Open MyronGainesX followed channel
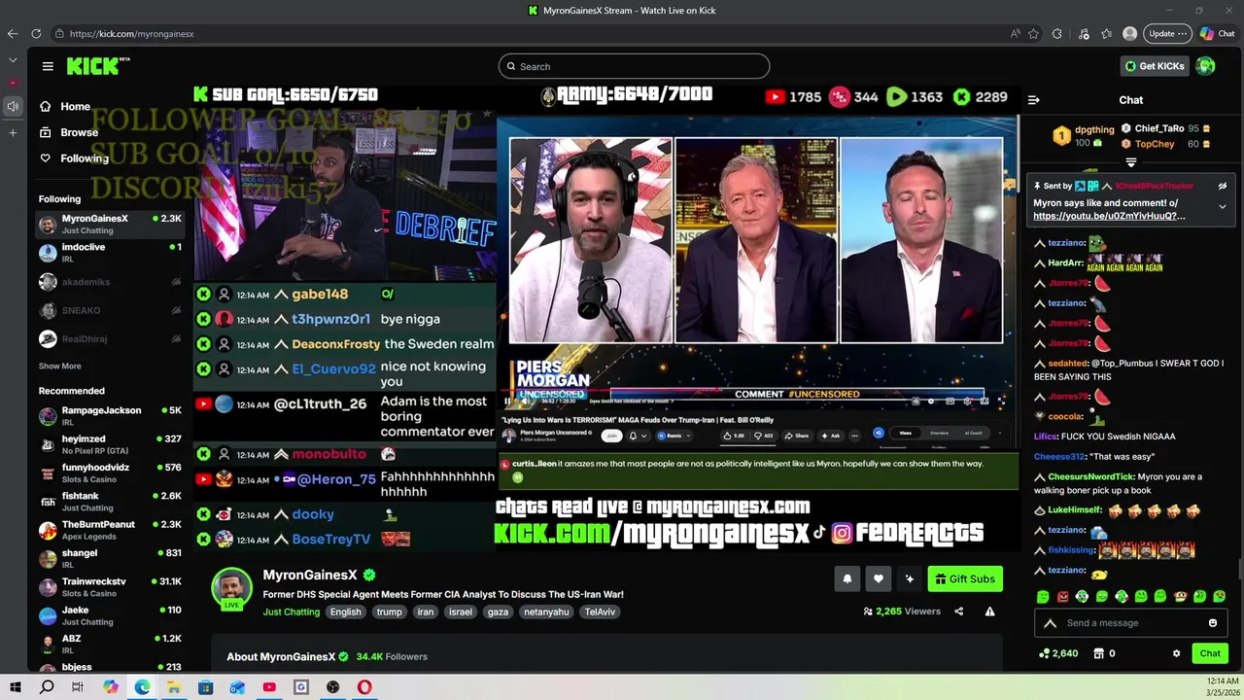Screen dimensions: 1244x700 point(110,224)
